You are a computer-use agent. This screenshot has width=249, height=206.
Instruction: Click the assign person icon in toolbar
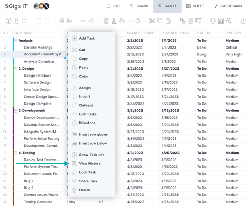(16, 21)
